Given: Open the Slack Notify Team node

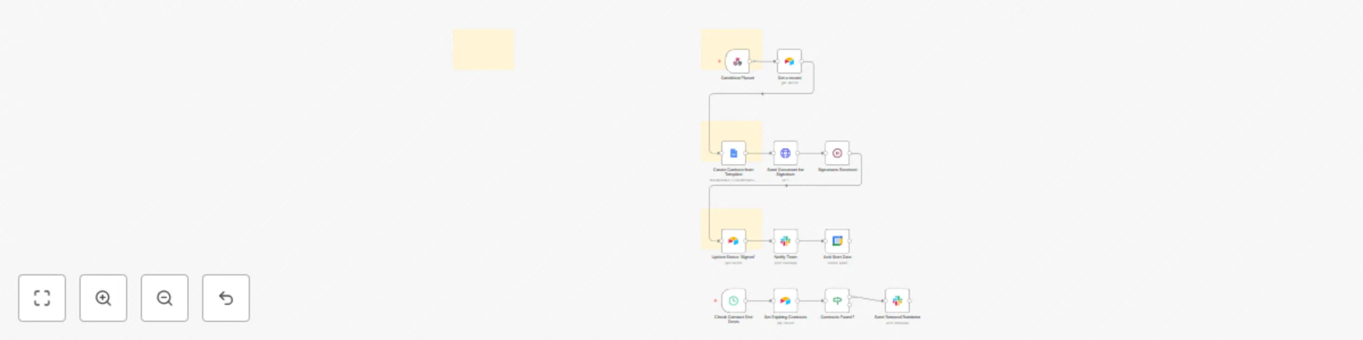Looking at the screenshot, I should coord(785,241).
